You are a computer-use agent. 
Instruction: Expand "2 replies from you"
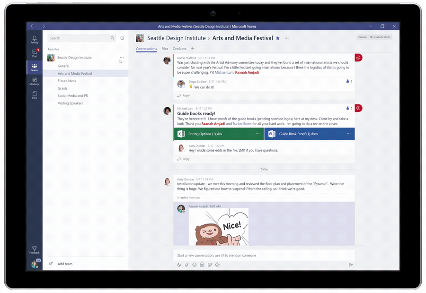(x=189, y=198)
